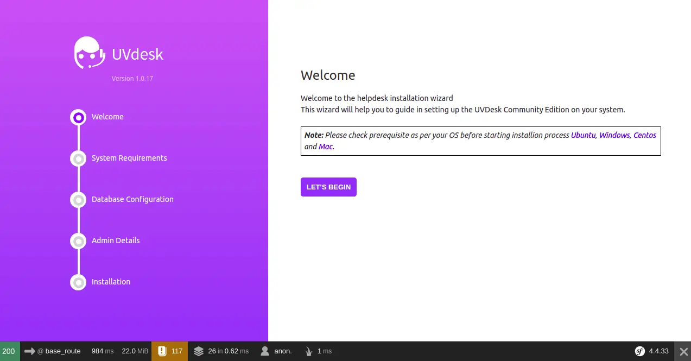Go to Database Configuration step label
691x361 pixels.
pyautogui.click(x=132, y=199)
